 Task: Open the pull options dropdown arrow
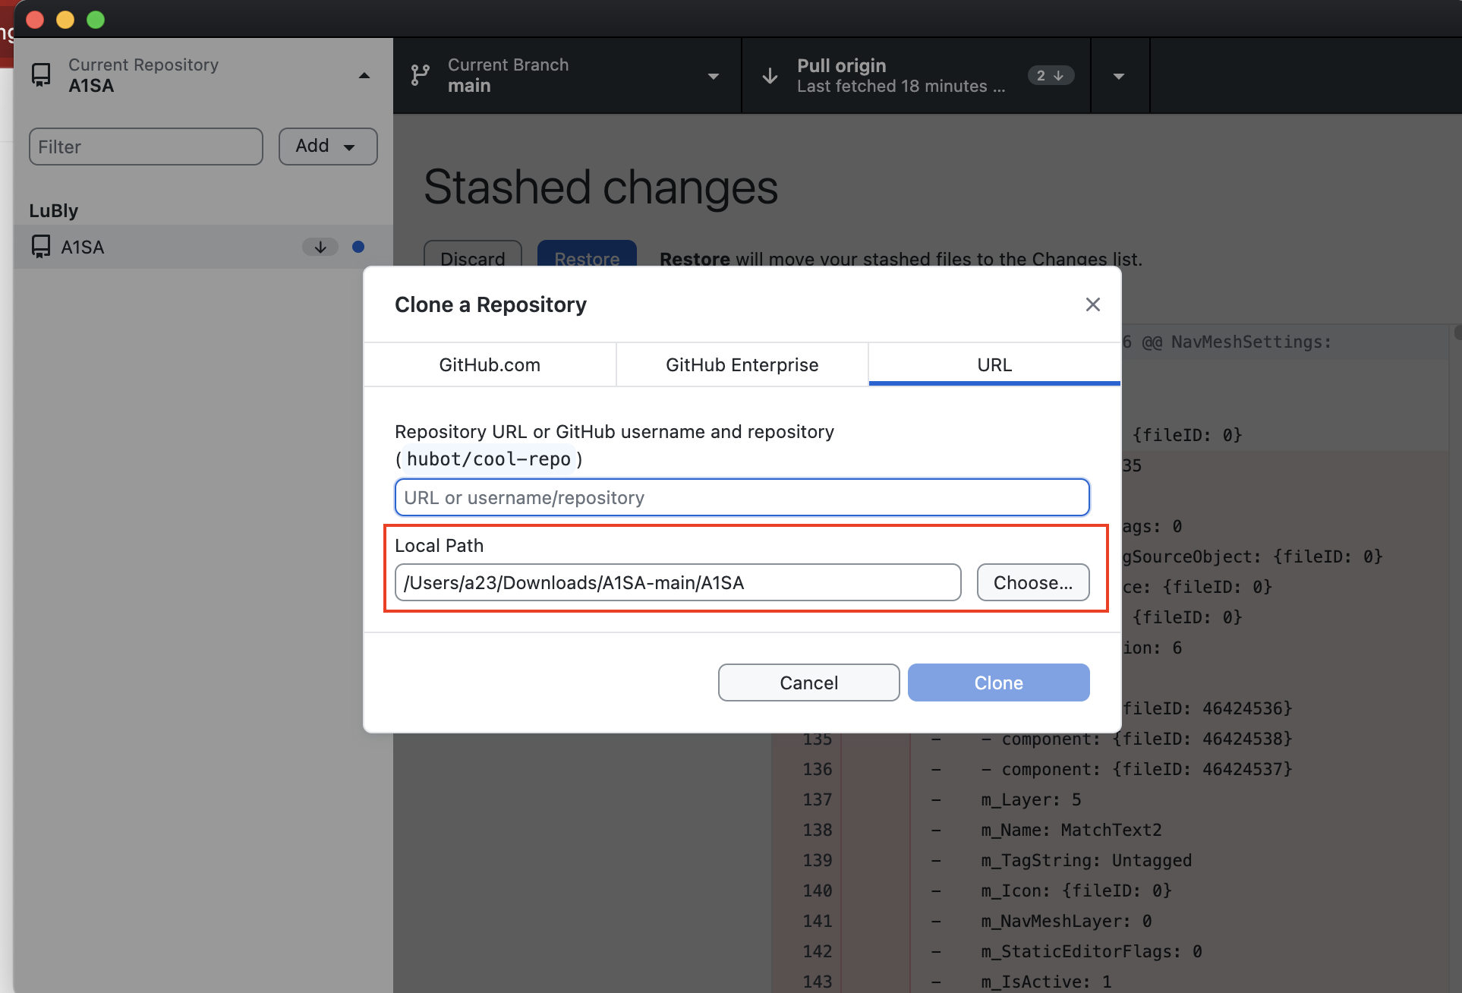tap(1119, 76)
